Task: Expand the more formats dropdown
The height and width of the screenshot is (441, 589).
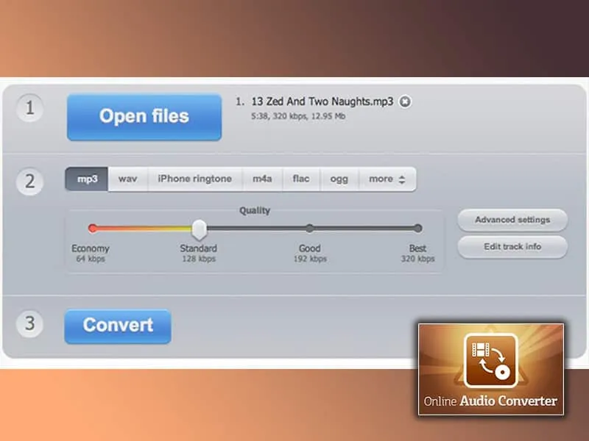Action: click(x=387, y=179)
